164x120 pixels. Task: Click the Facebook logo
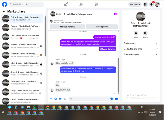[5, 4]
